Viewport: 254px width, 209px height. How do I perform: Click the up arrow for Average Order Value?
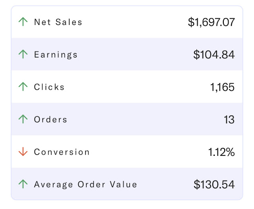23,184
